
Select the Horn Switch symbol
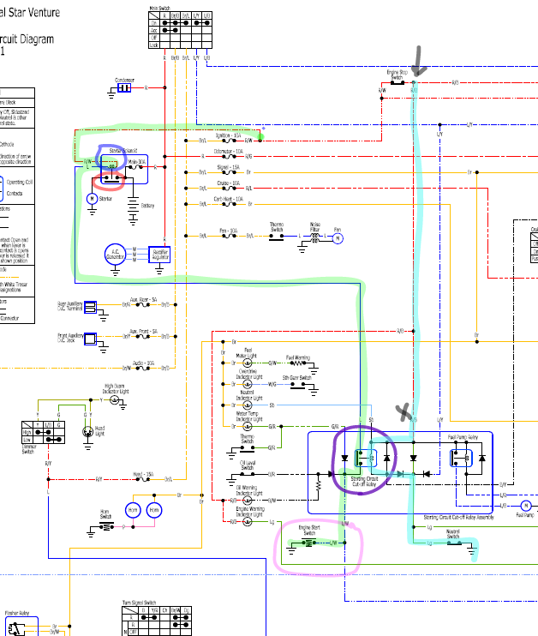106,526
